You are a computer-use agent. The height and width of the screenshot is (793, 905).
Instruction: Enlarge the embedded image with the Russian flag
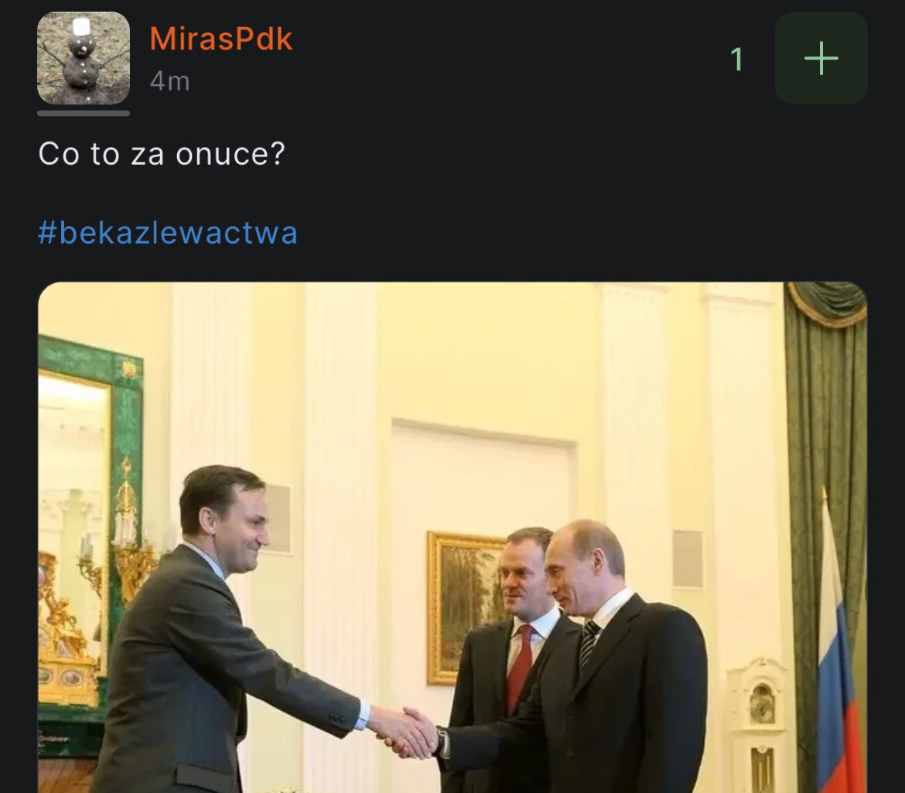pos(452,538)
